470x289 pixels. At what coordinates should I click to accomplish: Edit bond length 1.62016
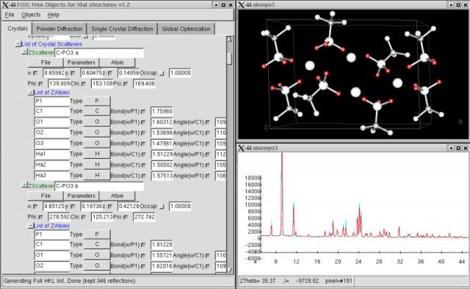162,266
